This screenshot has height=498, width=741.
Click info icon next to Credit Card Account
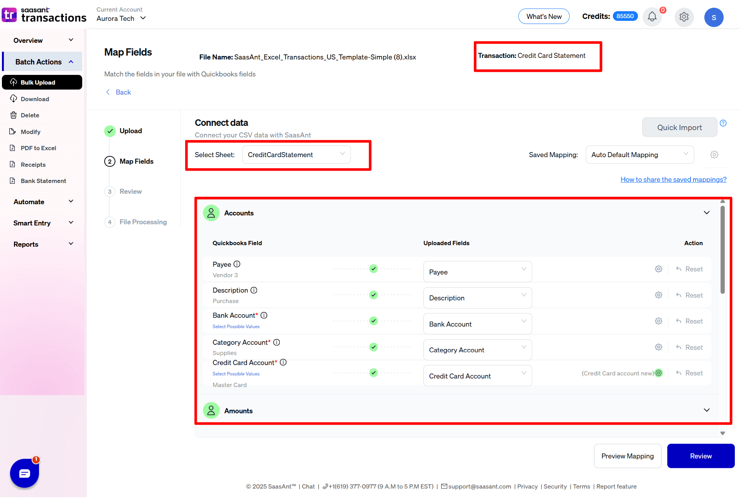pos(283,362)
